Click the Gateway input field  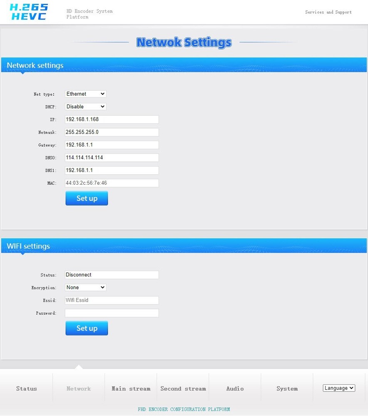tap(112, 145)
